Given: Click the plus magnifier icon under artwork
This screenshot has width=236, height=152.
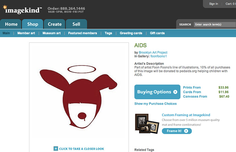Looking at the screenshot, I should (56, 149).
